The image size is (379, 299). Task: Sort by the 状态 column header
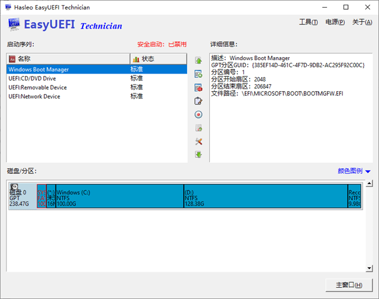click(x=157, y=59)
